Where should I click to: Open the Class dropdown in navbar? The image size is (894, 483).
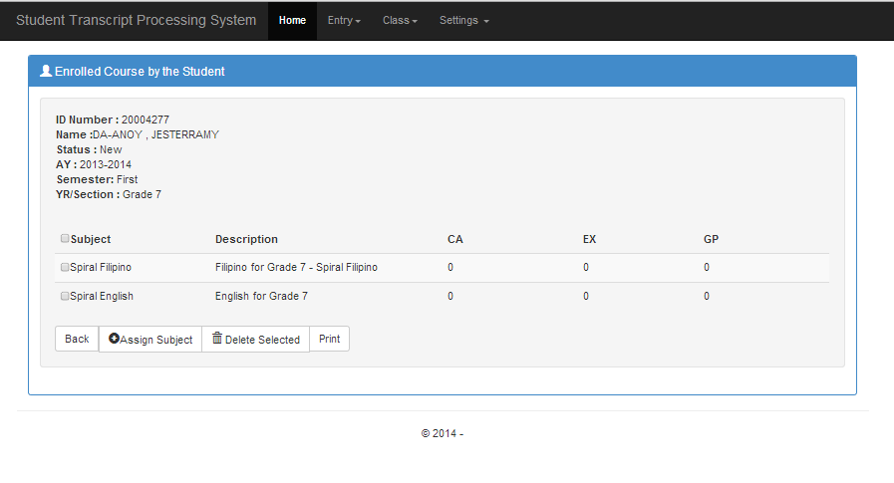pos(400,21)
